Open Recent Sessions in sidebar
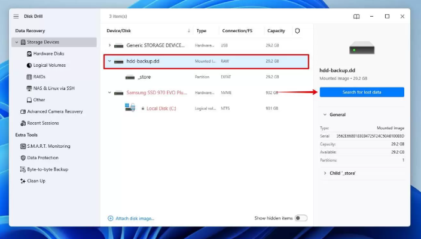This screenshot has width=421, height=239. click(x=43, y=123)
